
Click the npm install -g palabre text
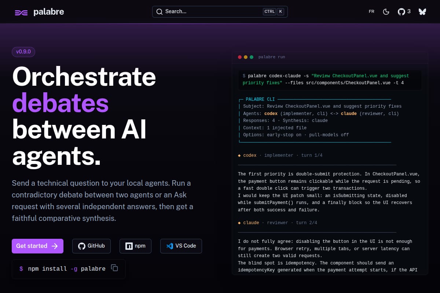[x=67, y=269]
